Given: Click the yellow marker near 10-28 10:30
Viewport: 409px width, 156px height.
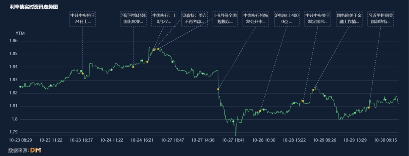Looking at the screenshot, I should click(x=260, y=111).
